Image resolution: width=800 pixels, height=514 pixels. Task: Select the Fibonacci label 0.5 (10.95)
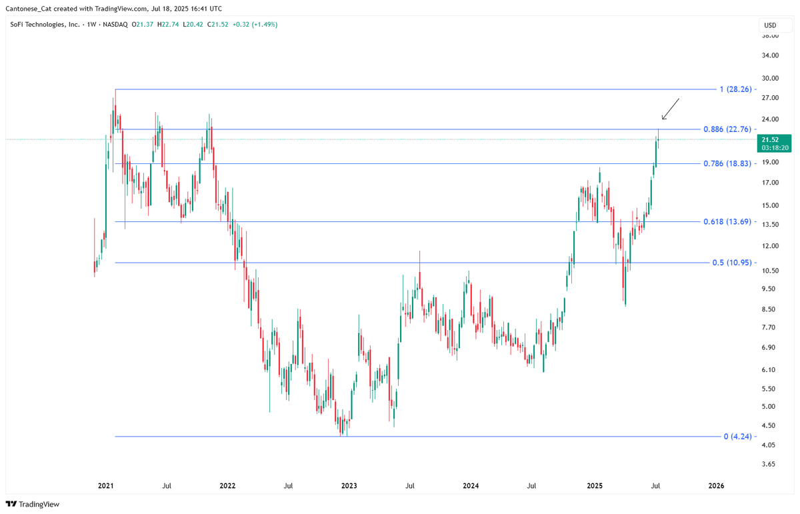[732, 263]
